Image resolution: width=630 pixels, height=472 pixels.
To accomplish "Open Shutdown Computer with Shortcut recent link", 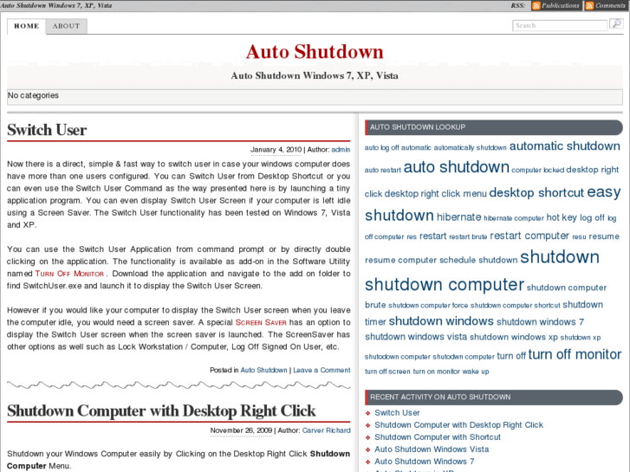I will [438, 437].
